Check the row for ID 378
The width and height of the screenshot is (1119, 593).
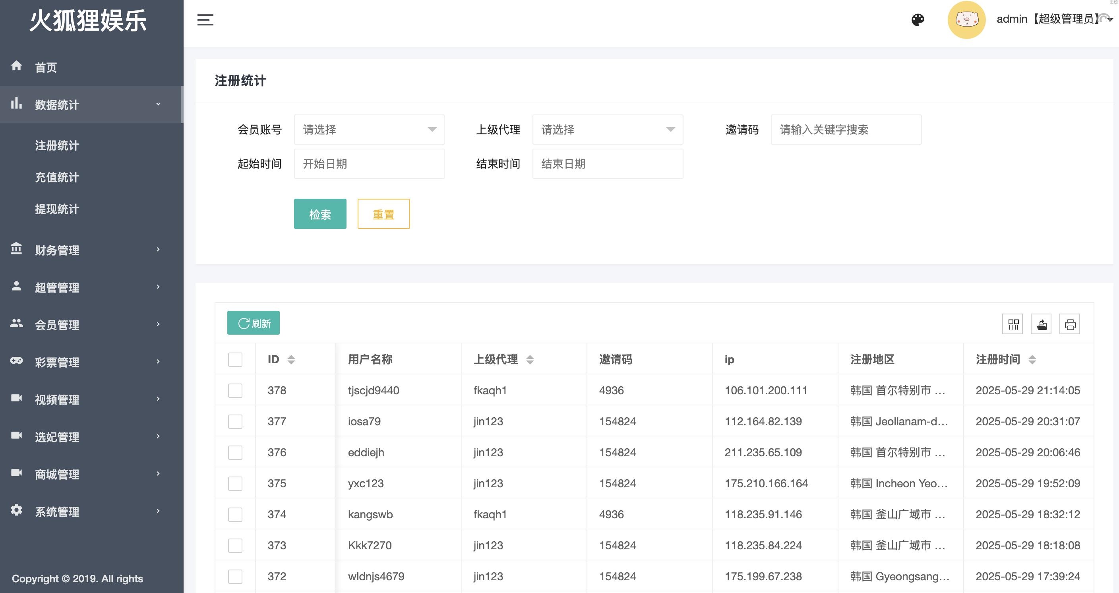coord(235,391)
